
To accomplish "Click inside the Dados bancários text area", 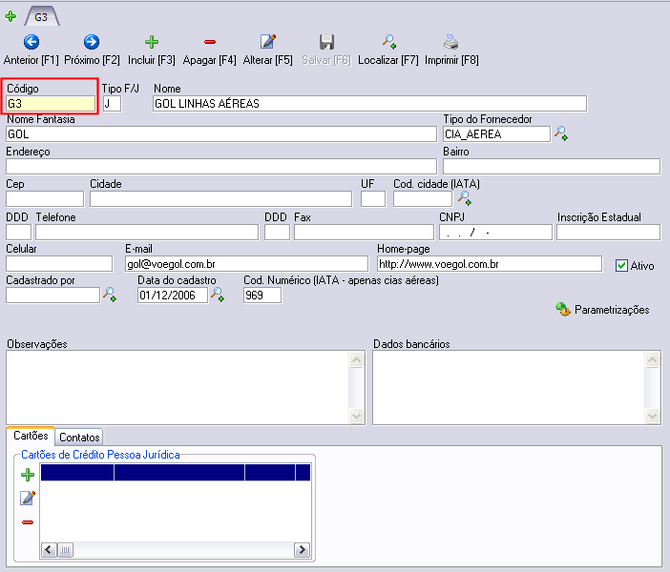I will coord(509,388).
